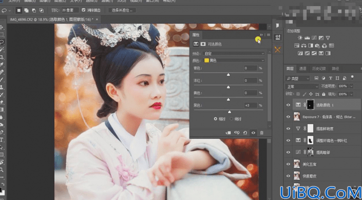Select the 图层 tab
This screenshot has width=362, height=200.
tap(290, 69)
